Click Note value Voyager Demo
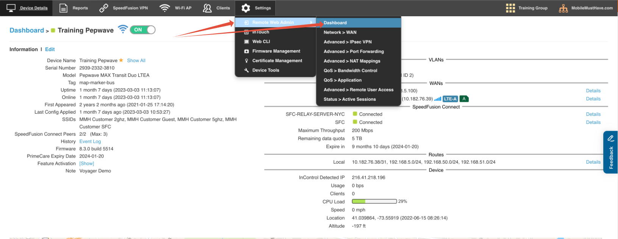 coord(95,171)
